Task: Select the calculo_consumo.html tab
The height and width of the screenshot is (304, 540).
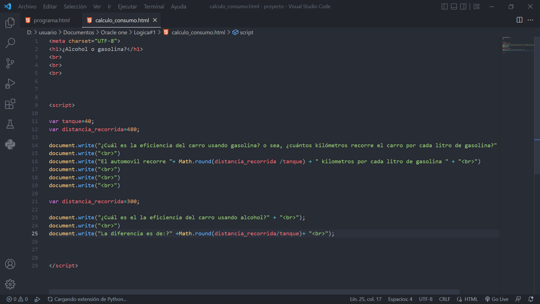Action: pyautogui.click(x=122, y=20)
